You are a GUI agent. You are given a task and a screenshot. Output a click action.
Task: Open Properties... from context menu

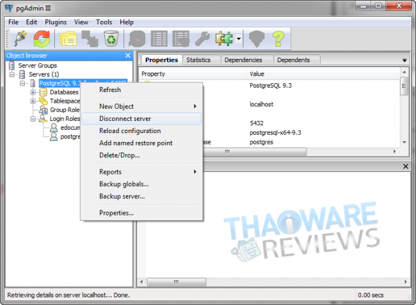[x=141, y=213]
